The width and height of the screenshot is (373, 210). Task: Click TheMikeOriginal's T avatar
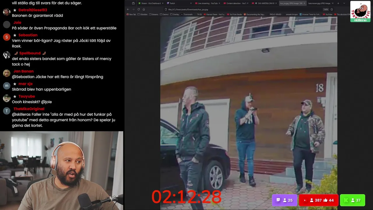[7, 111]
